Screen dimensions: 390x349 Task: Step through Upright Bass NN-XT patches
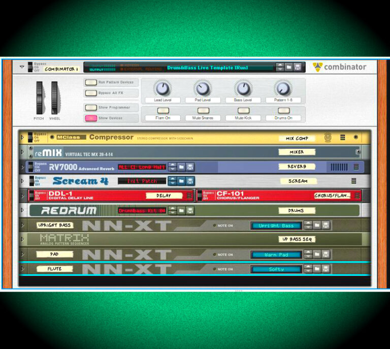pos(308,226)
